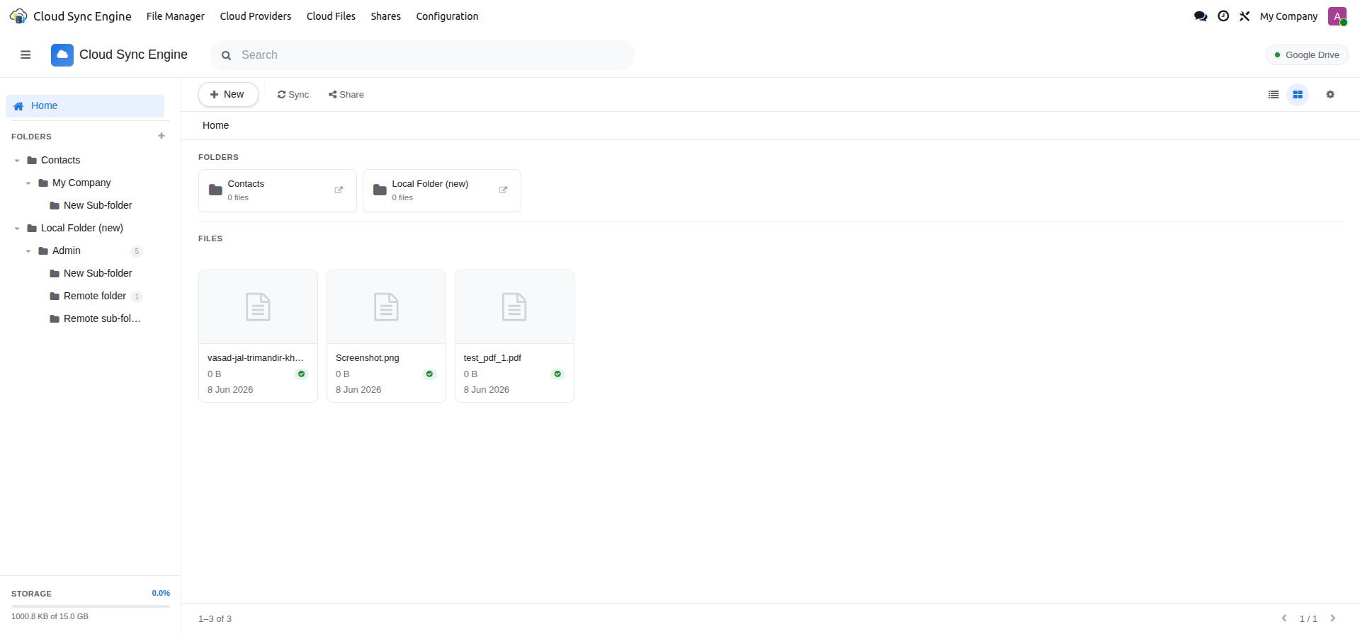Click the debug tools wrench icon

tap(1245, 16)
